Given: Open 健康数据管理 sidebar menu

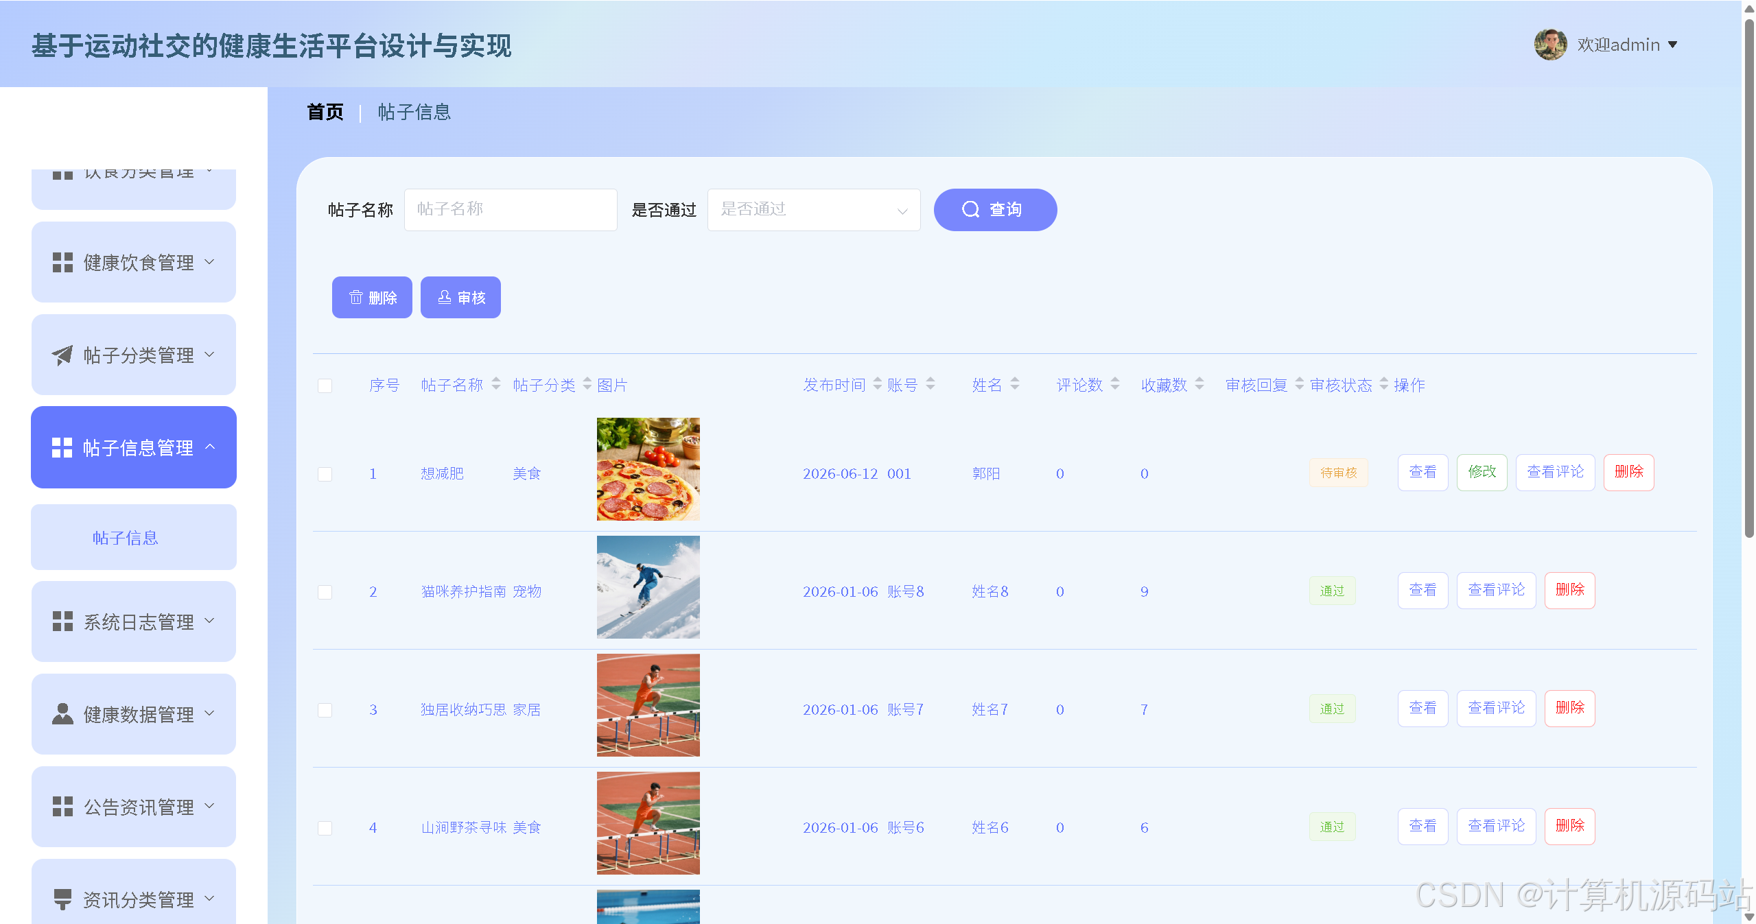Looking at the screenshot, I should [134, 714].
